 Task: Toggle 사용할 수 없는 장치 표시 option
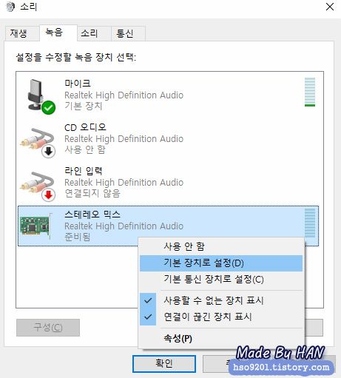click(221, 300)
